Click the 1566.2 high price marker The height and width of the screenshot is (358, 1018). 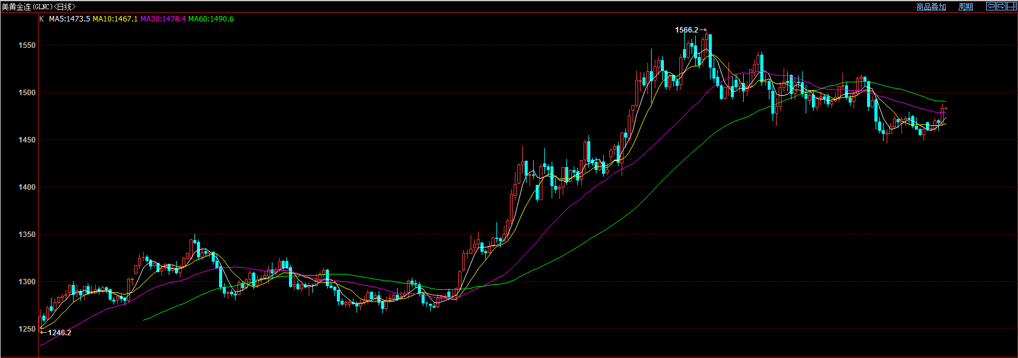click(x=687, y=30)
